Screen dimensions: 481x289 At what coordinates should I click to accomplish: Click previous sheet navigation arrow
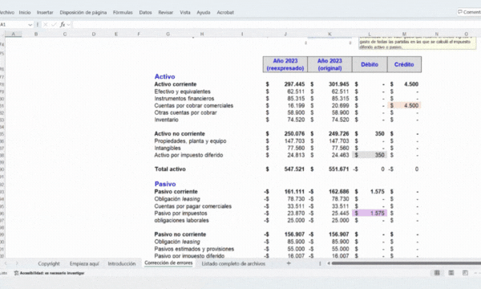click(x=6, y=263)
